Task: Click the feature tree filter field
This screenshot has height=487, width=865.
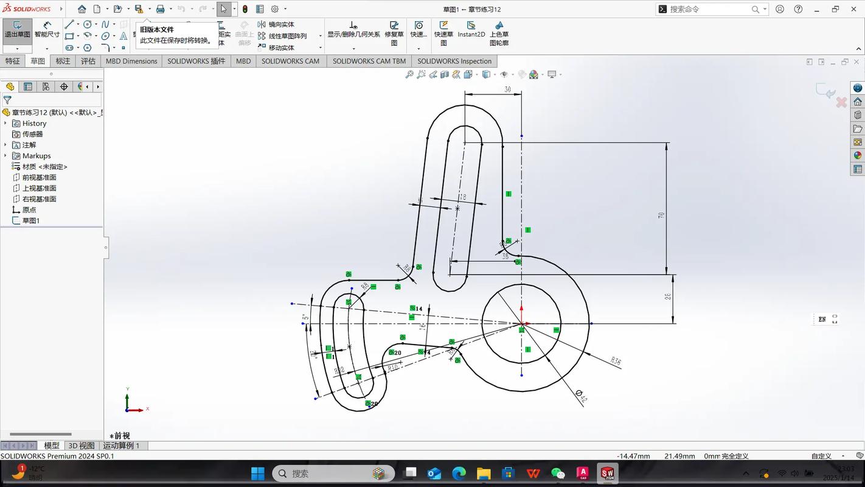Action: (x=52, y=100)
